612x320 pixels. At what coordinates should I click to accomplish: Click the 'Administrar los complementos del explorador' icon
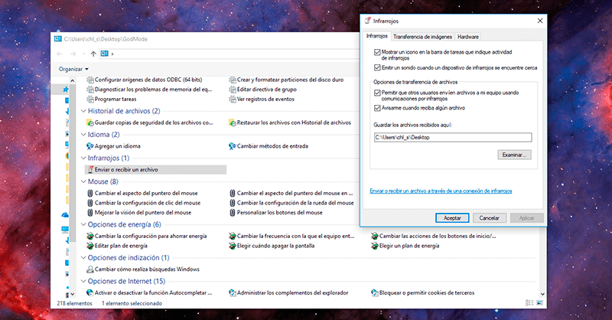[x=233, y=292]
